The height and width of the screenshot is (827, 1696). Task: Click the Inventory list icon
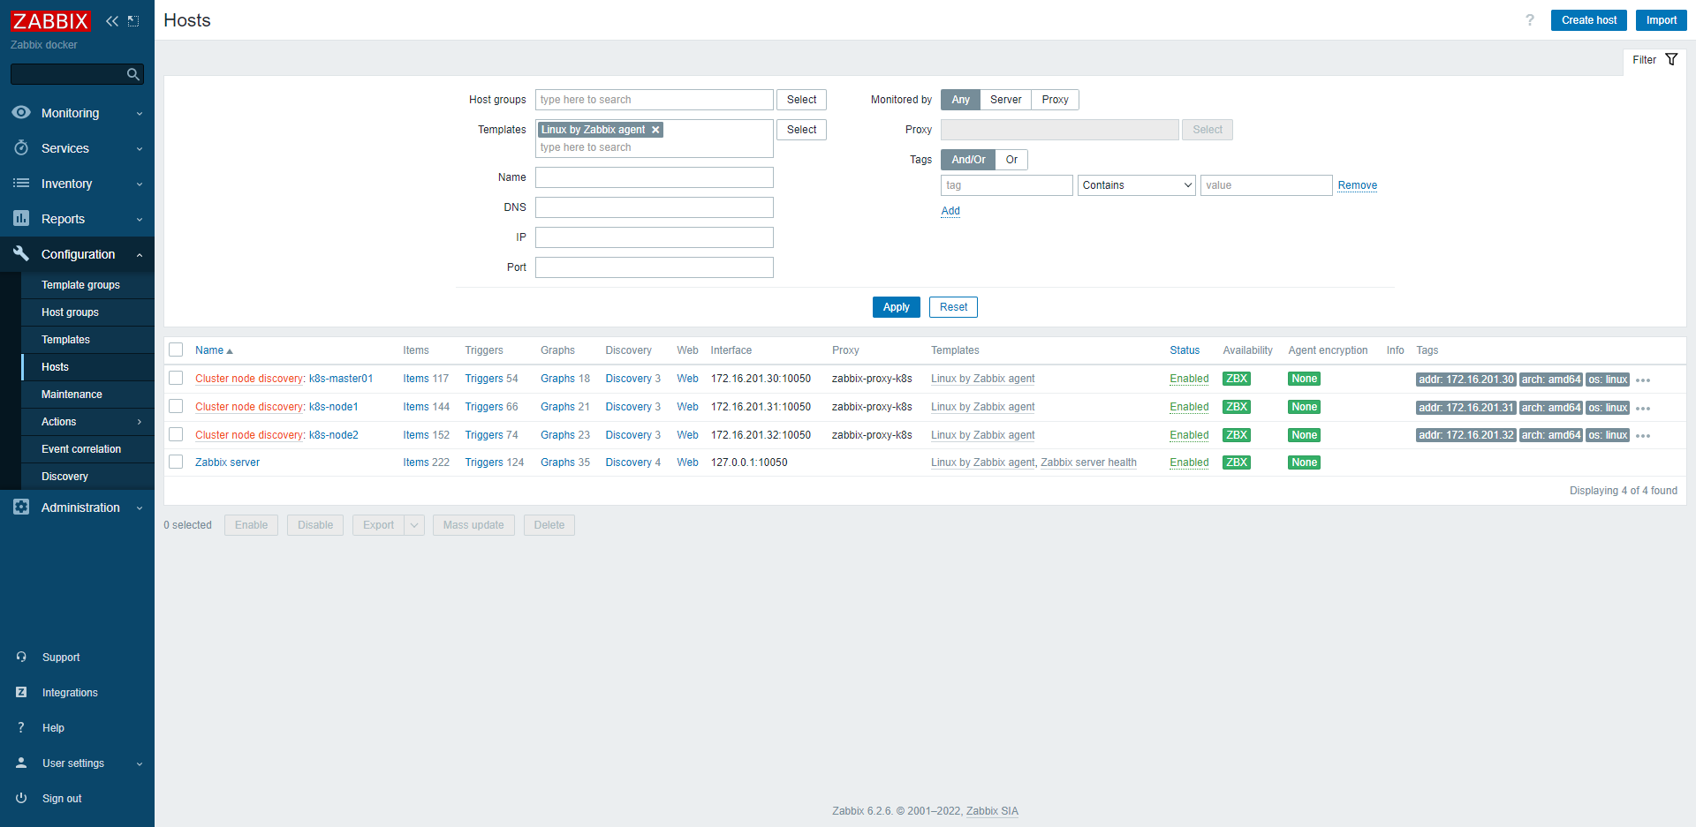tap(21, 183)
